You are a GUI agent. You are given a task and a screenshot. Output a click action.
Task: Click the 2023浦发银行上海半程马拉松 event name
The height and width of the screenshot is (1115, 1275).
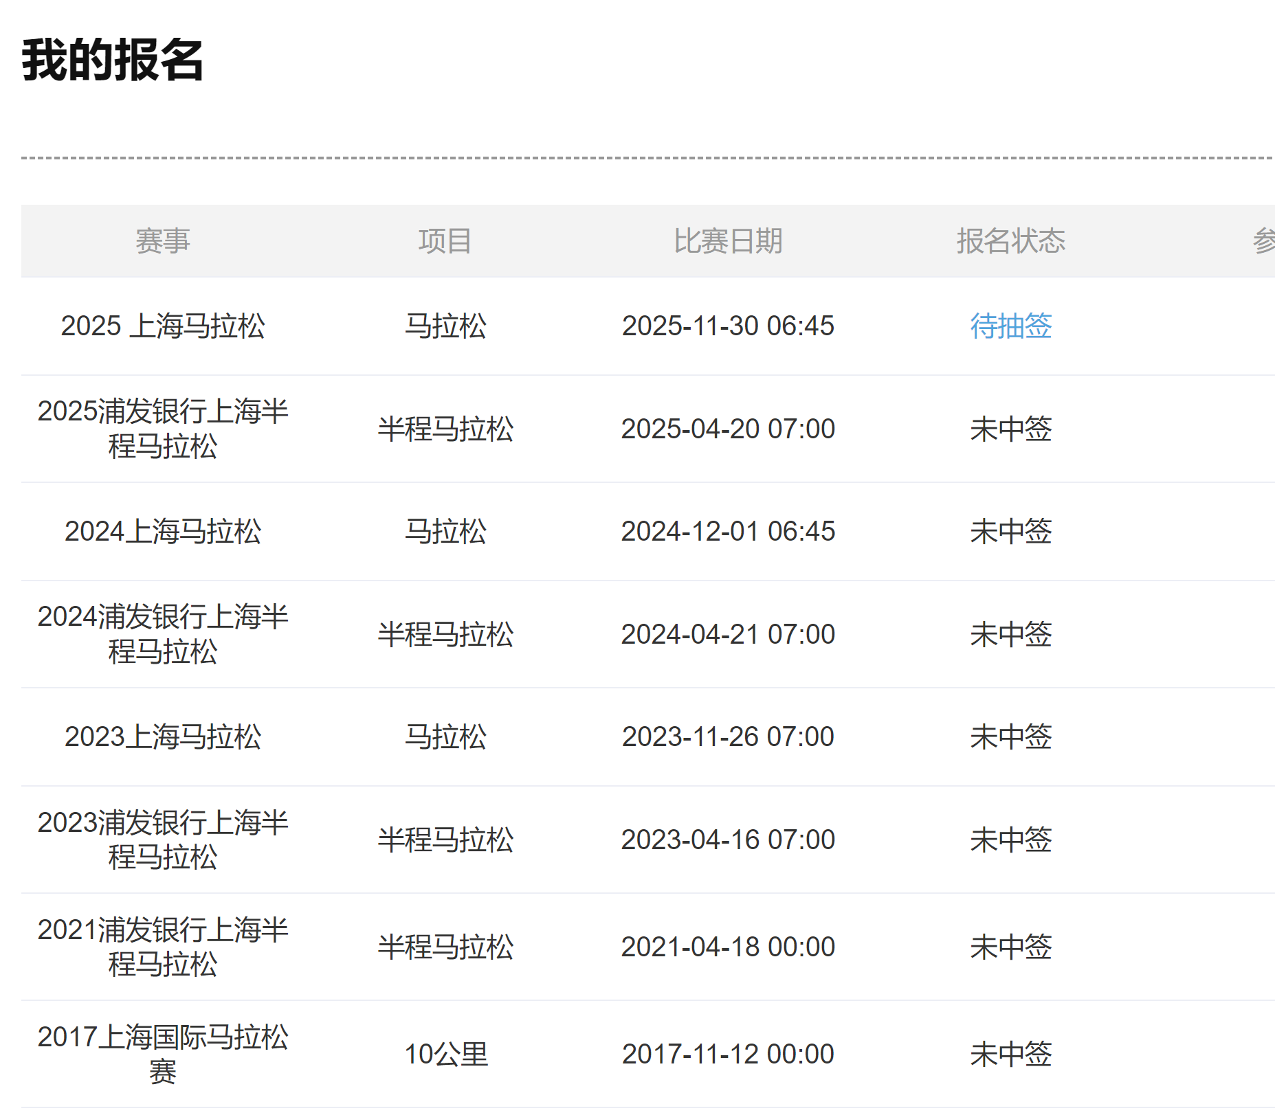click(162, 840)
